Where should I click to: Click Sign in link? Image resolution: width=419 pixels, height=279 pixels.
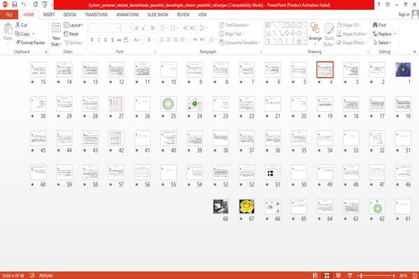tap(404, 15)
